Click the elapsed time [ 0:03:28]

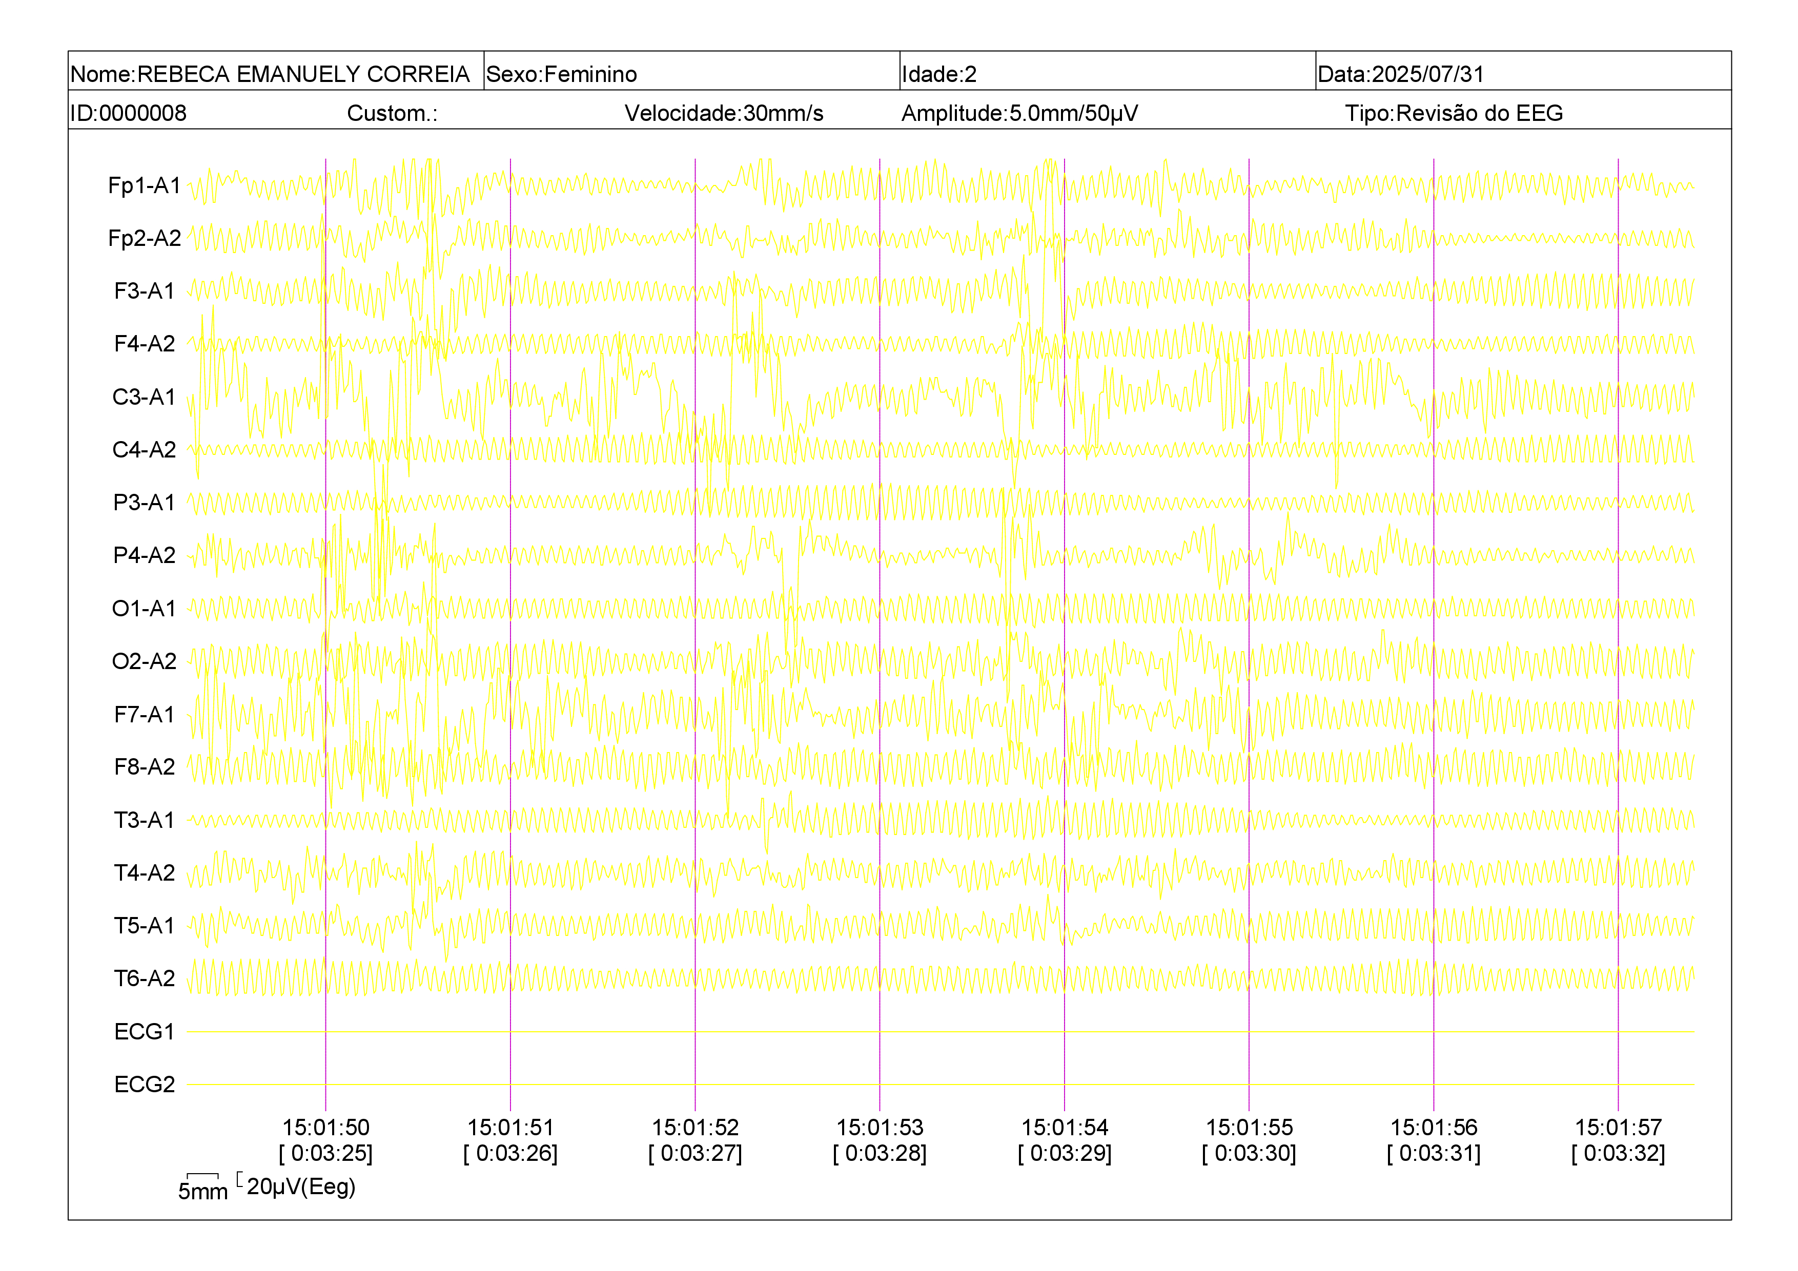coord(880,1154)
